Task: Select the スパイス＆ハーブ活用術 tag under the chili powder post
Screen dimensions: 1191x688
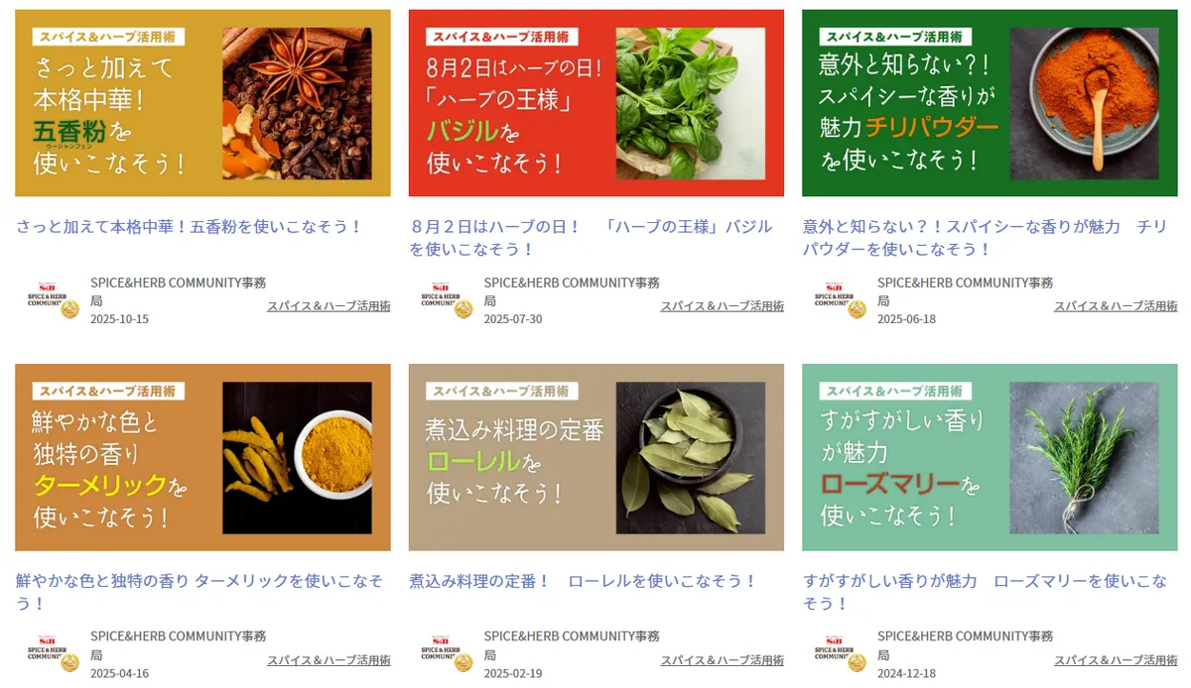Action: (x=1116, y=306)
